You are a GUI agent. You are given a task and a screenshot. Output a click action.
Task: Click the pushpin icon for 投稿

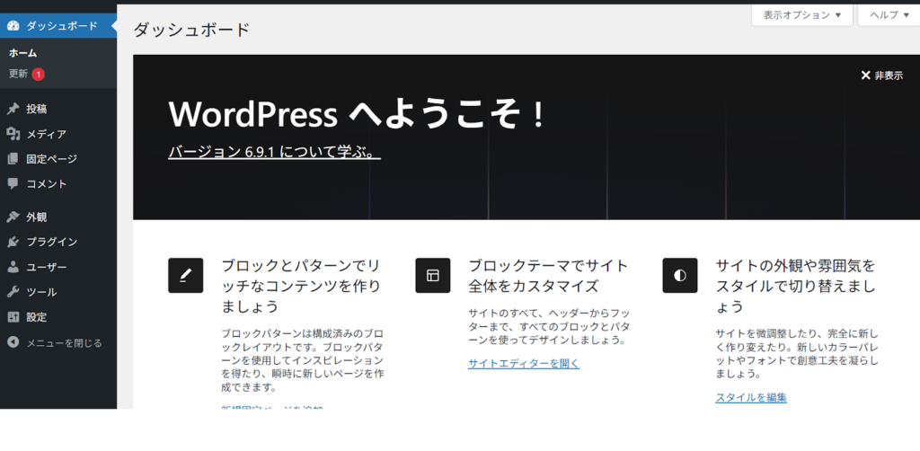[13, 109]
